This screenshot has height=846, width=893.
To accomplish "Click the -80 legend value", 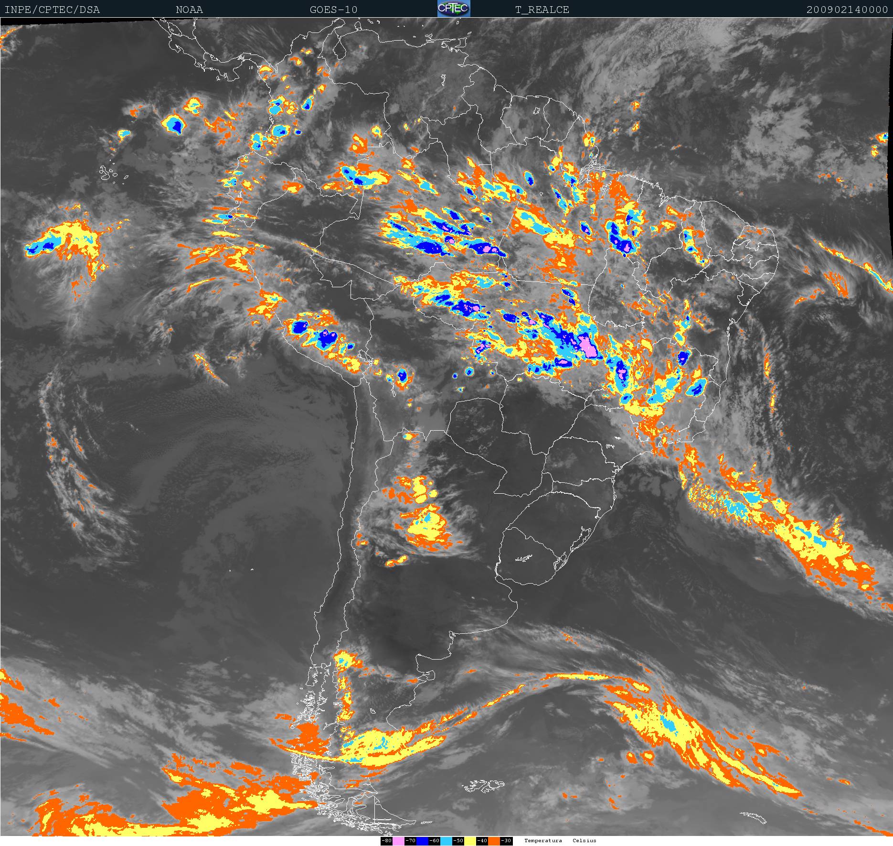I will tap(386, 841).
